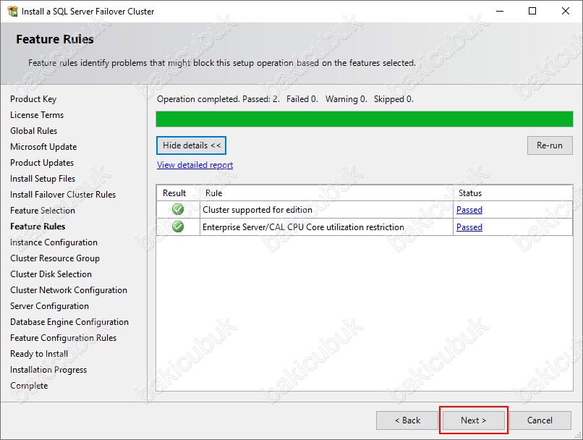Select Ready to Install step
Screen dimensions: 583x440
coord(39,354)
